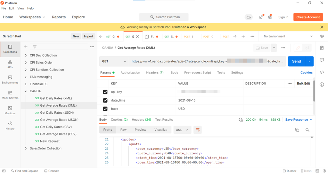The width and height of the screenshot is (328, 174).
Task: Click the Send button
Action: 297,61
